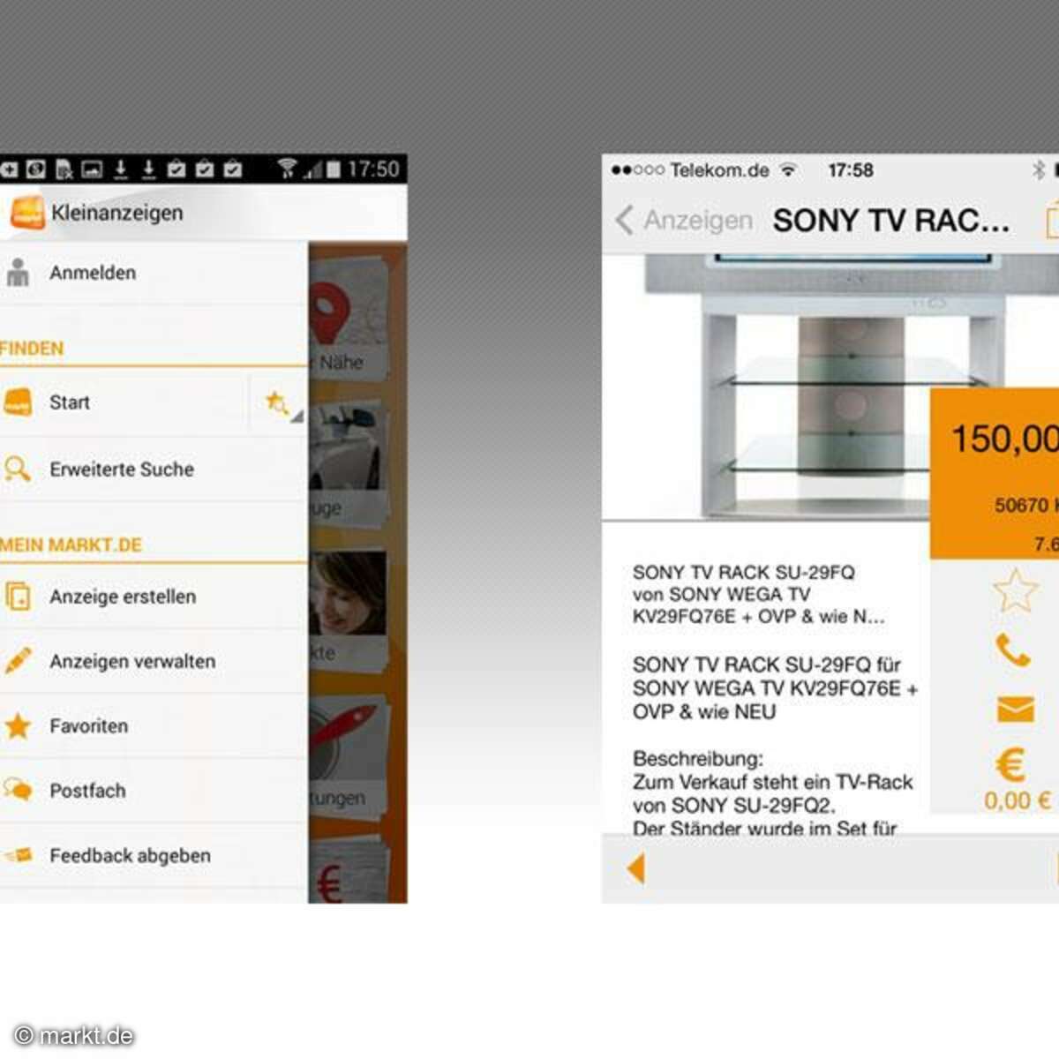
Task: Call the seller via phone icon
Action: pos(1013,650)
